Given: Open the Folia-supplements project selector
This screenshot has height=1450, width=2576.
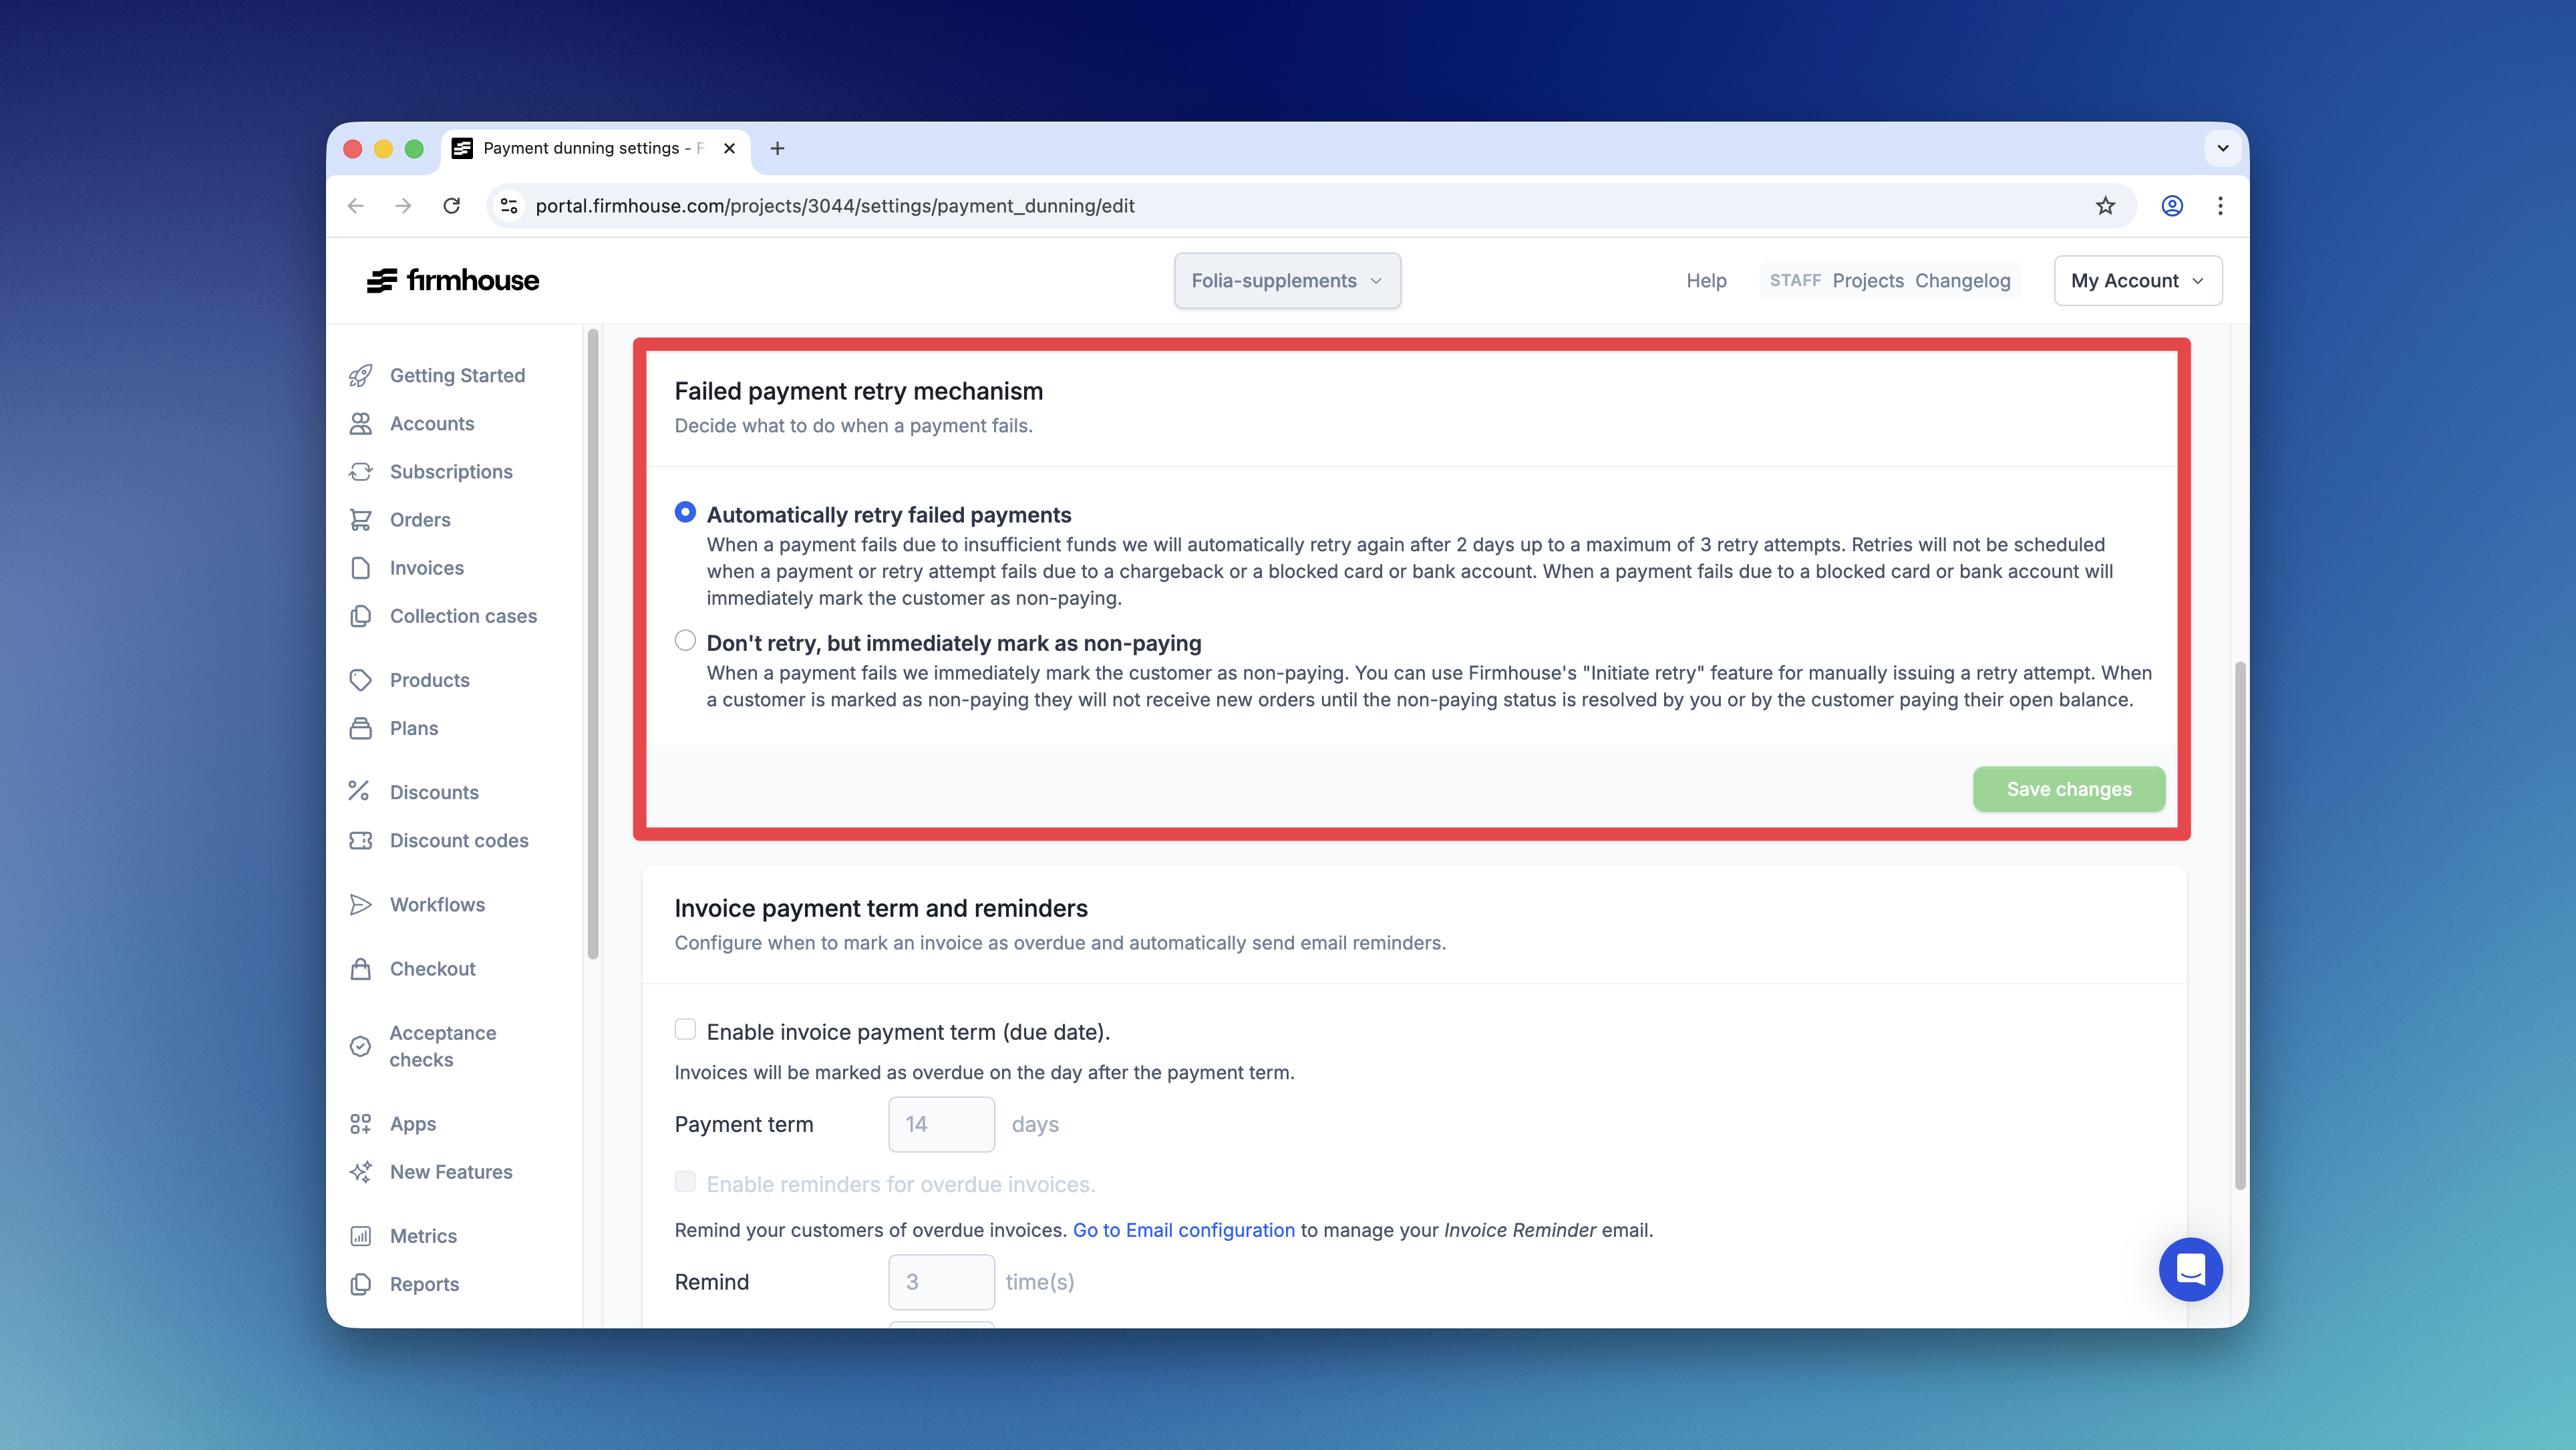Looking at the screenshot, I should coord(1287,281).
